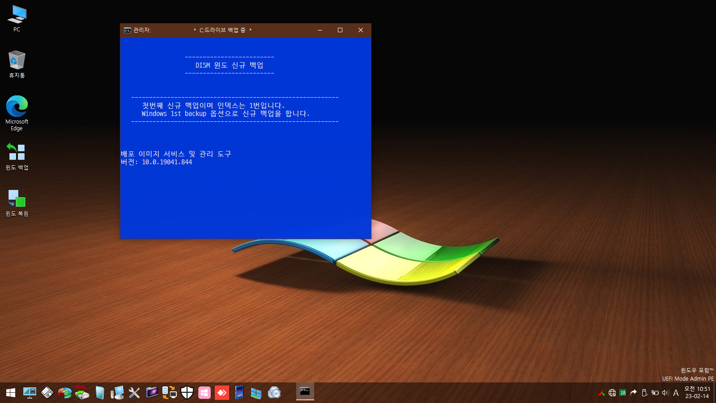Click the '관리자:' console title bar text

[x=142, y=30]
